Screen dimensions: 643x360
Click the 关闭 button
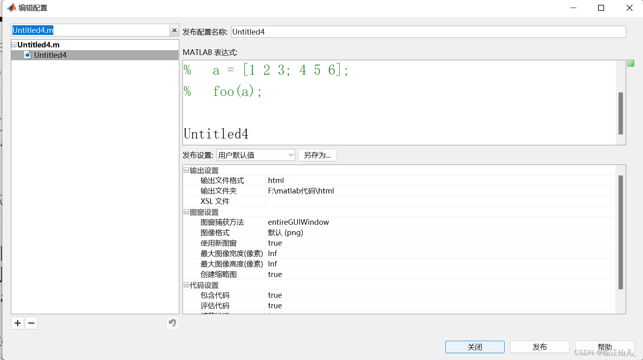(x=475, y=347)
